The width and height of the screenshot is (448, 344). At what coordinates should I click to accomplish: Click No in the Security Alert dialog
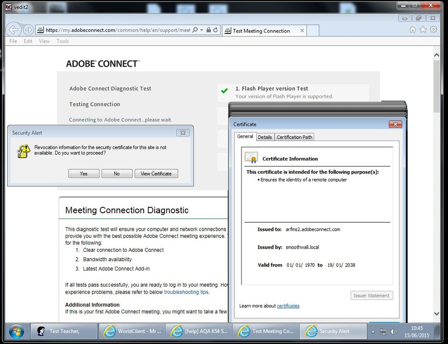coord(117,173)
